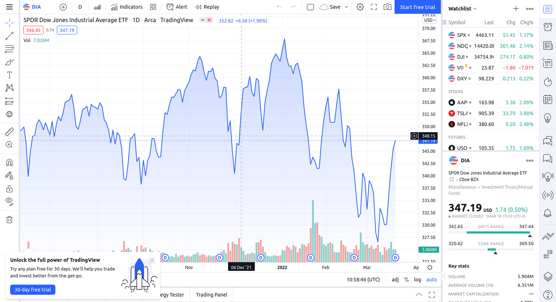Toggle magnet mode for drawings
Image resolution: width=556 pixels, height=302 pixels.
(9, 162)
